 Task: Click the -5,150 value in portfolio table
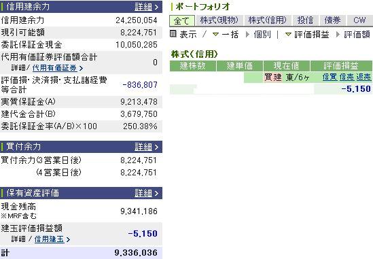click(x=356, y=89)
